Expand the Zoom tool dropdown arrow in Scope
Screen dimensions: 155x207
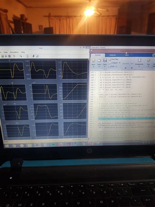coord(24,56)
